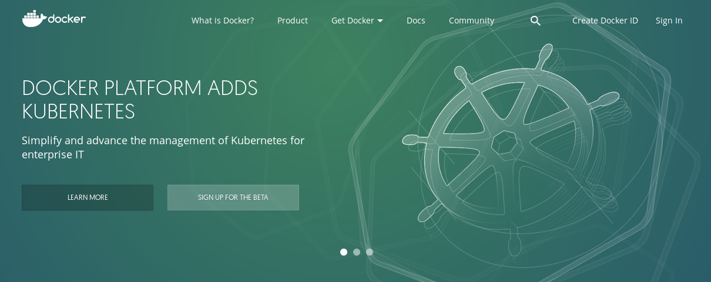This screenshot has width=711, height=282.
Task: Click Create Docker ID
Action: point(605,21)
